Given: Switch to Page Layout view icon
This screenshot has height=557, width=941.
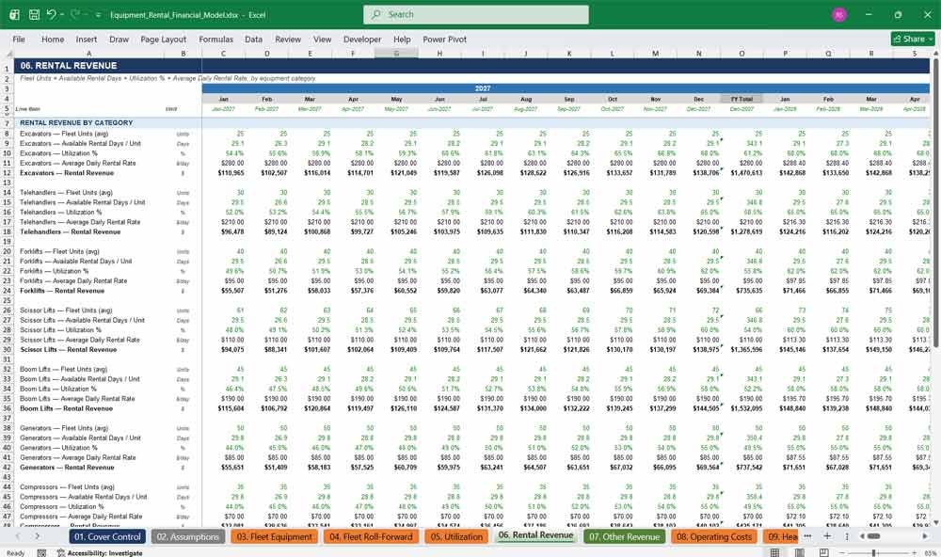Looking at the screenshot, I should (799, 553).
